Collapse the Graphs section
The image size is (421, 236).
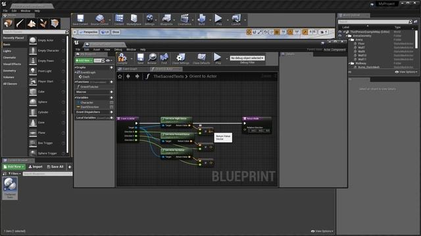click(76, 68)
